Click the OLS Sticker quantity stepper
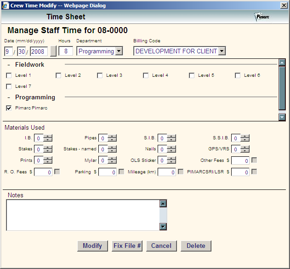290x269 pixels. (171, 160)
